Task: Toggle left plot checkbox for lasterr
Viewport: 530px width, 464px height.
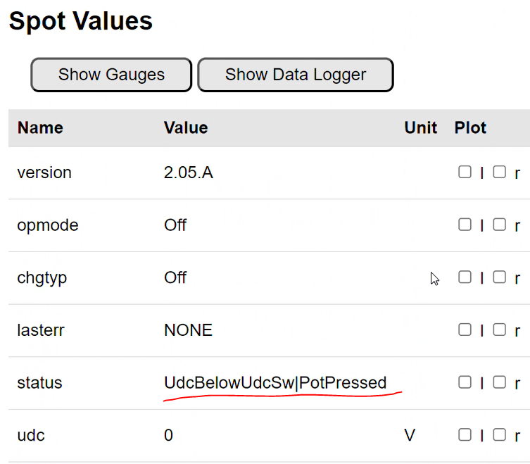Action: [465, 330]
